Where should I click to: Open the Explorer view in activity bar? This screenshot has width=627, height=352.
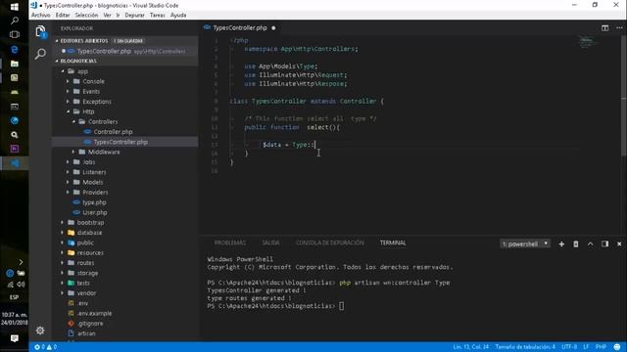(x=40, y=32)
